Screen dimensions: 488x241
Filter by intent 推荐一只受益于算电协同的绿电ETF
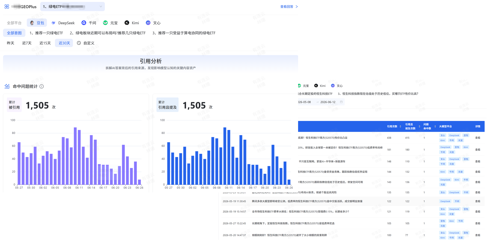point(184,33)
